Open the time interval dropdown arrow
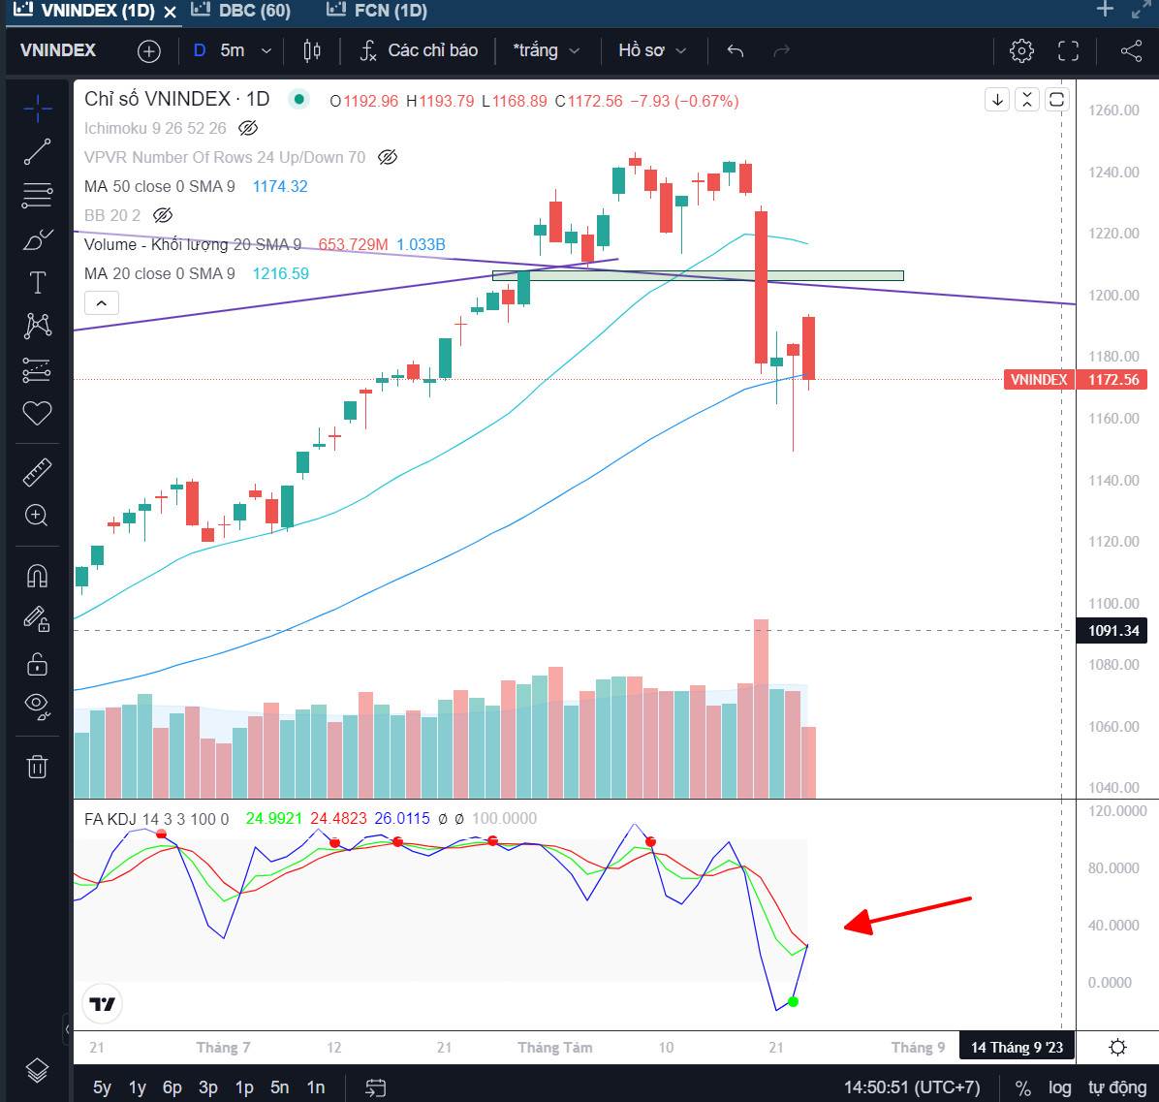The image size is (1159, 1102). point(266,51)
